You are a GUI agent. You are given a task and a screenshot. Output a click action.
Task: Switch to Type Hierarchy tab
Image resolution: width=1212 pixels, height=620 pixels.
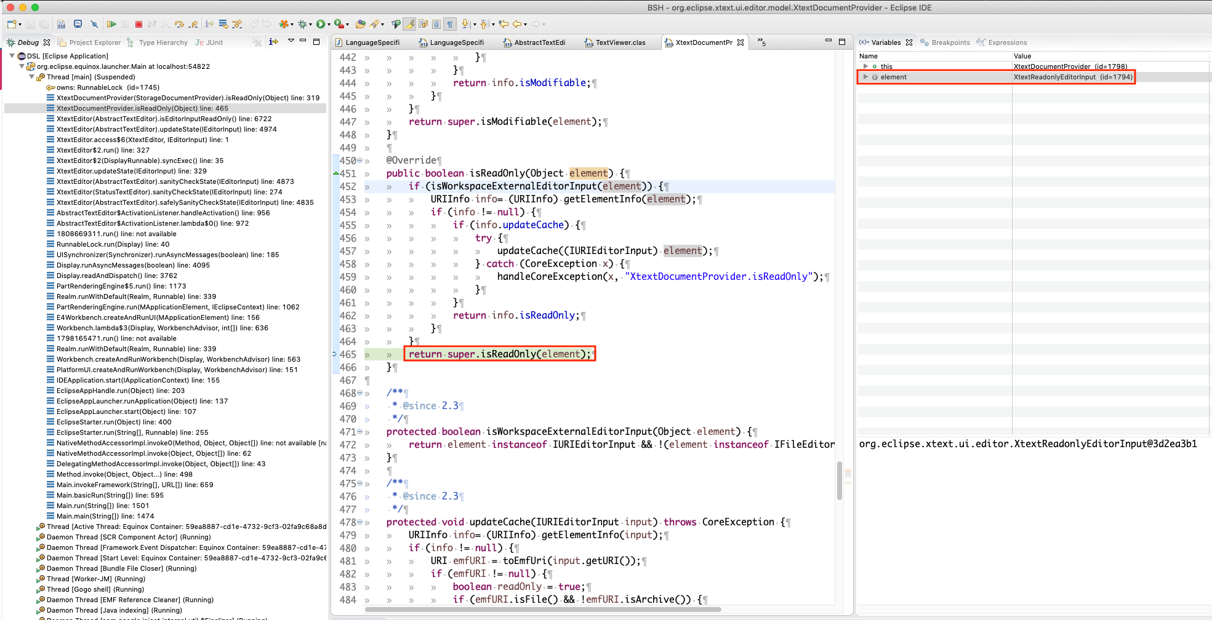(x=157, y=42)
